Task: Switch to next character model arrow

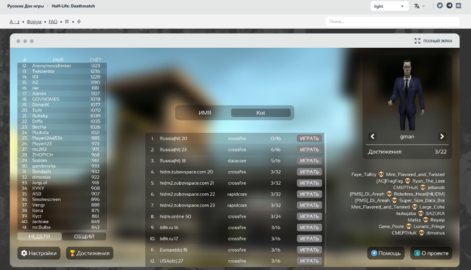Action: click(x=442, y=136)
